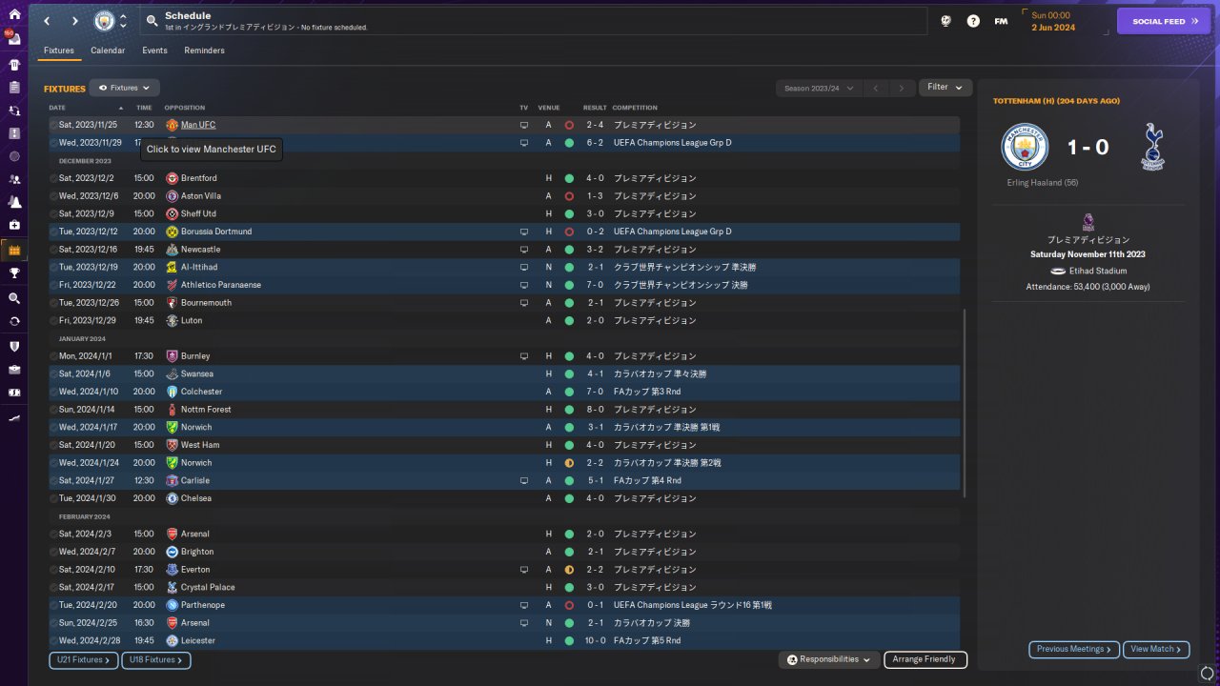Viewport: 1220px width, 686px height.
Task: Go forward with the right arrow
Action: (x=74, y=21)
